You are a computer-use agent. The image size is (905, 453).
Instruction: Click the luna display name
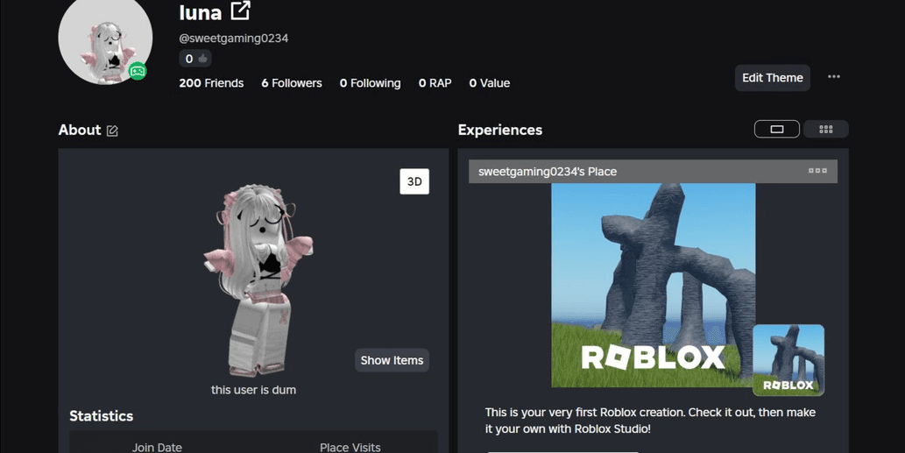pyautogui.click(x=201, y=12)
